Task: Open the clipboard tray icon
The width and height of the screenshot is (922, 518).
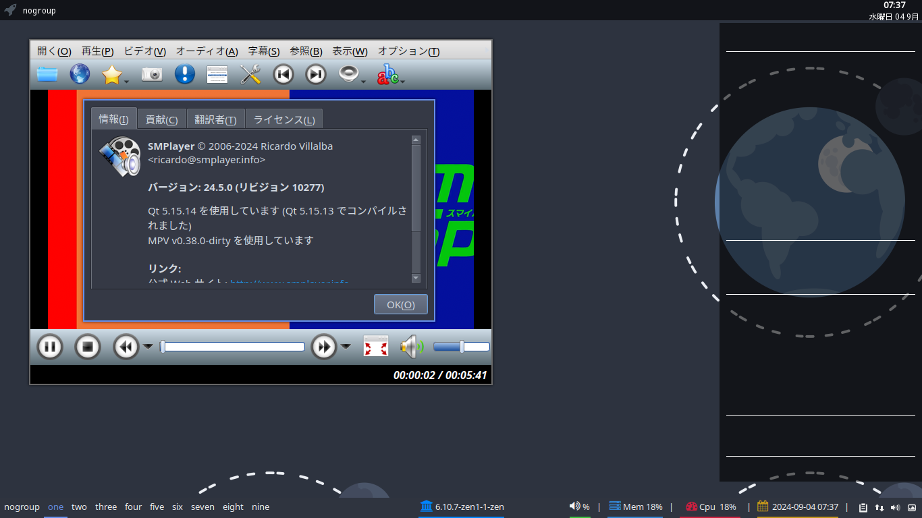Action: point(863,507)
